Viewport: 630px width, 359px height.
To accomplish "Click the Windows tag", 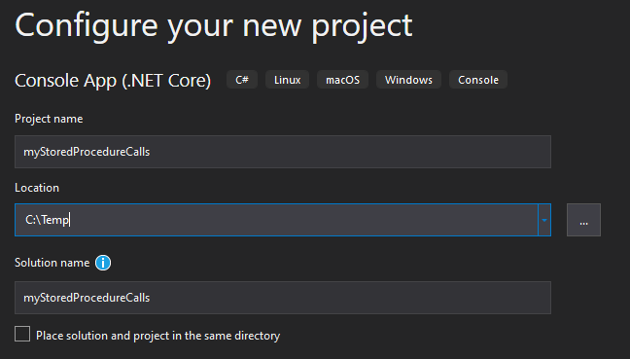I will pyautogui.click(x=408, y=80).
